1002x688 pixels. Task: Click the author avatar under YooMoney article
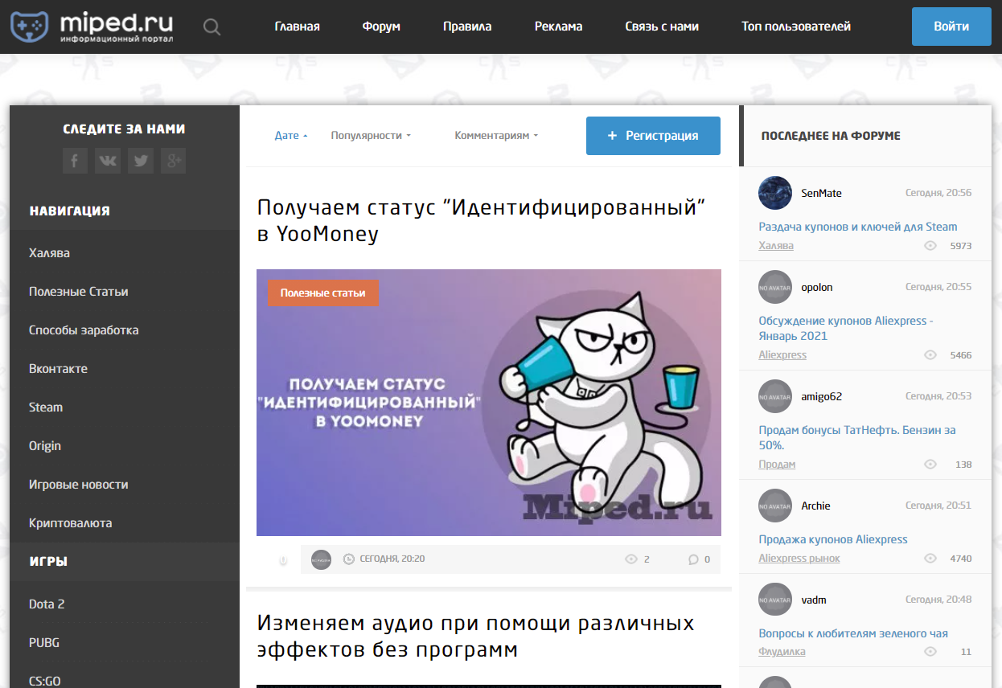pos(321,559)
